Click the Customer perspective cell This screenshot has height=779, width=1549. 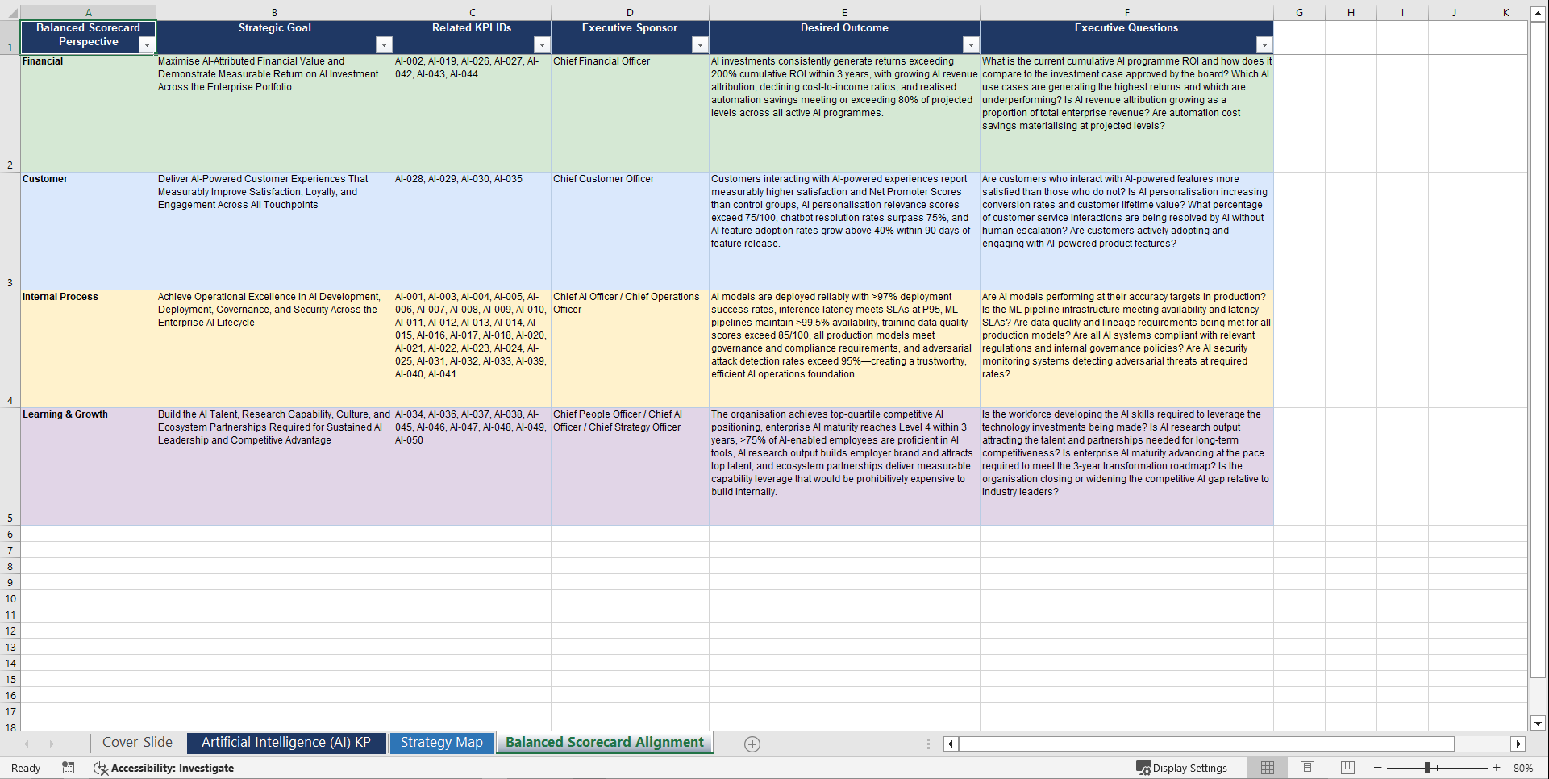point(88,231)
